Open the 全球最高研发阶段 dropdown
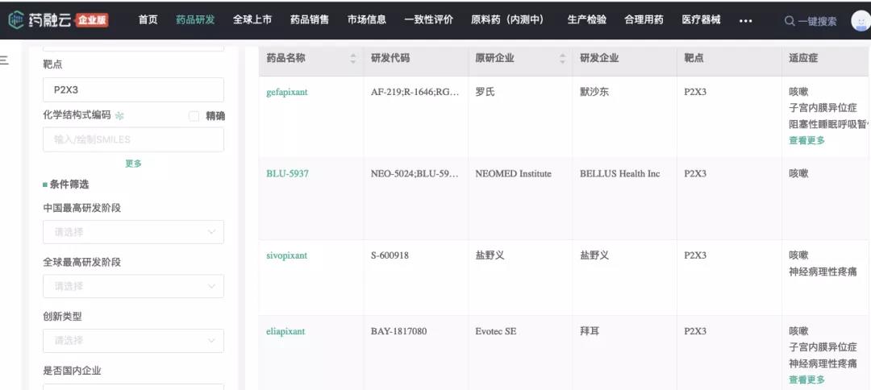The height and width of the screenshot is (390, 871). click(133, 286)
